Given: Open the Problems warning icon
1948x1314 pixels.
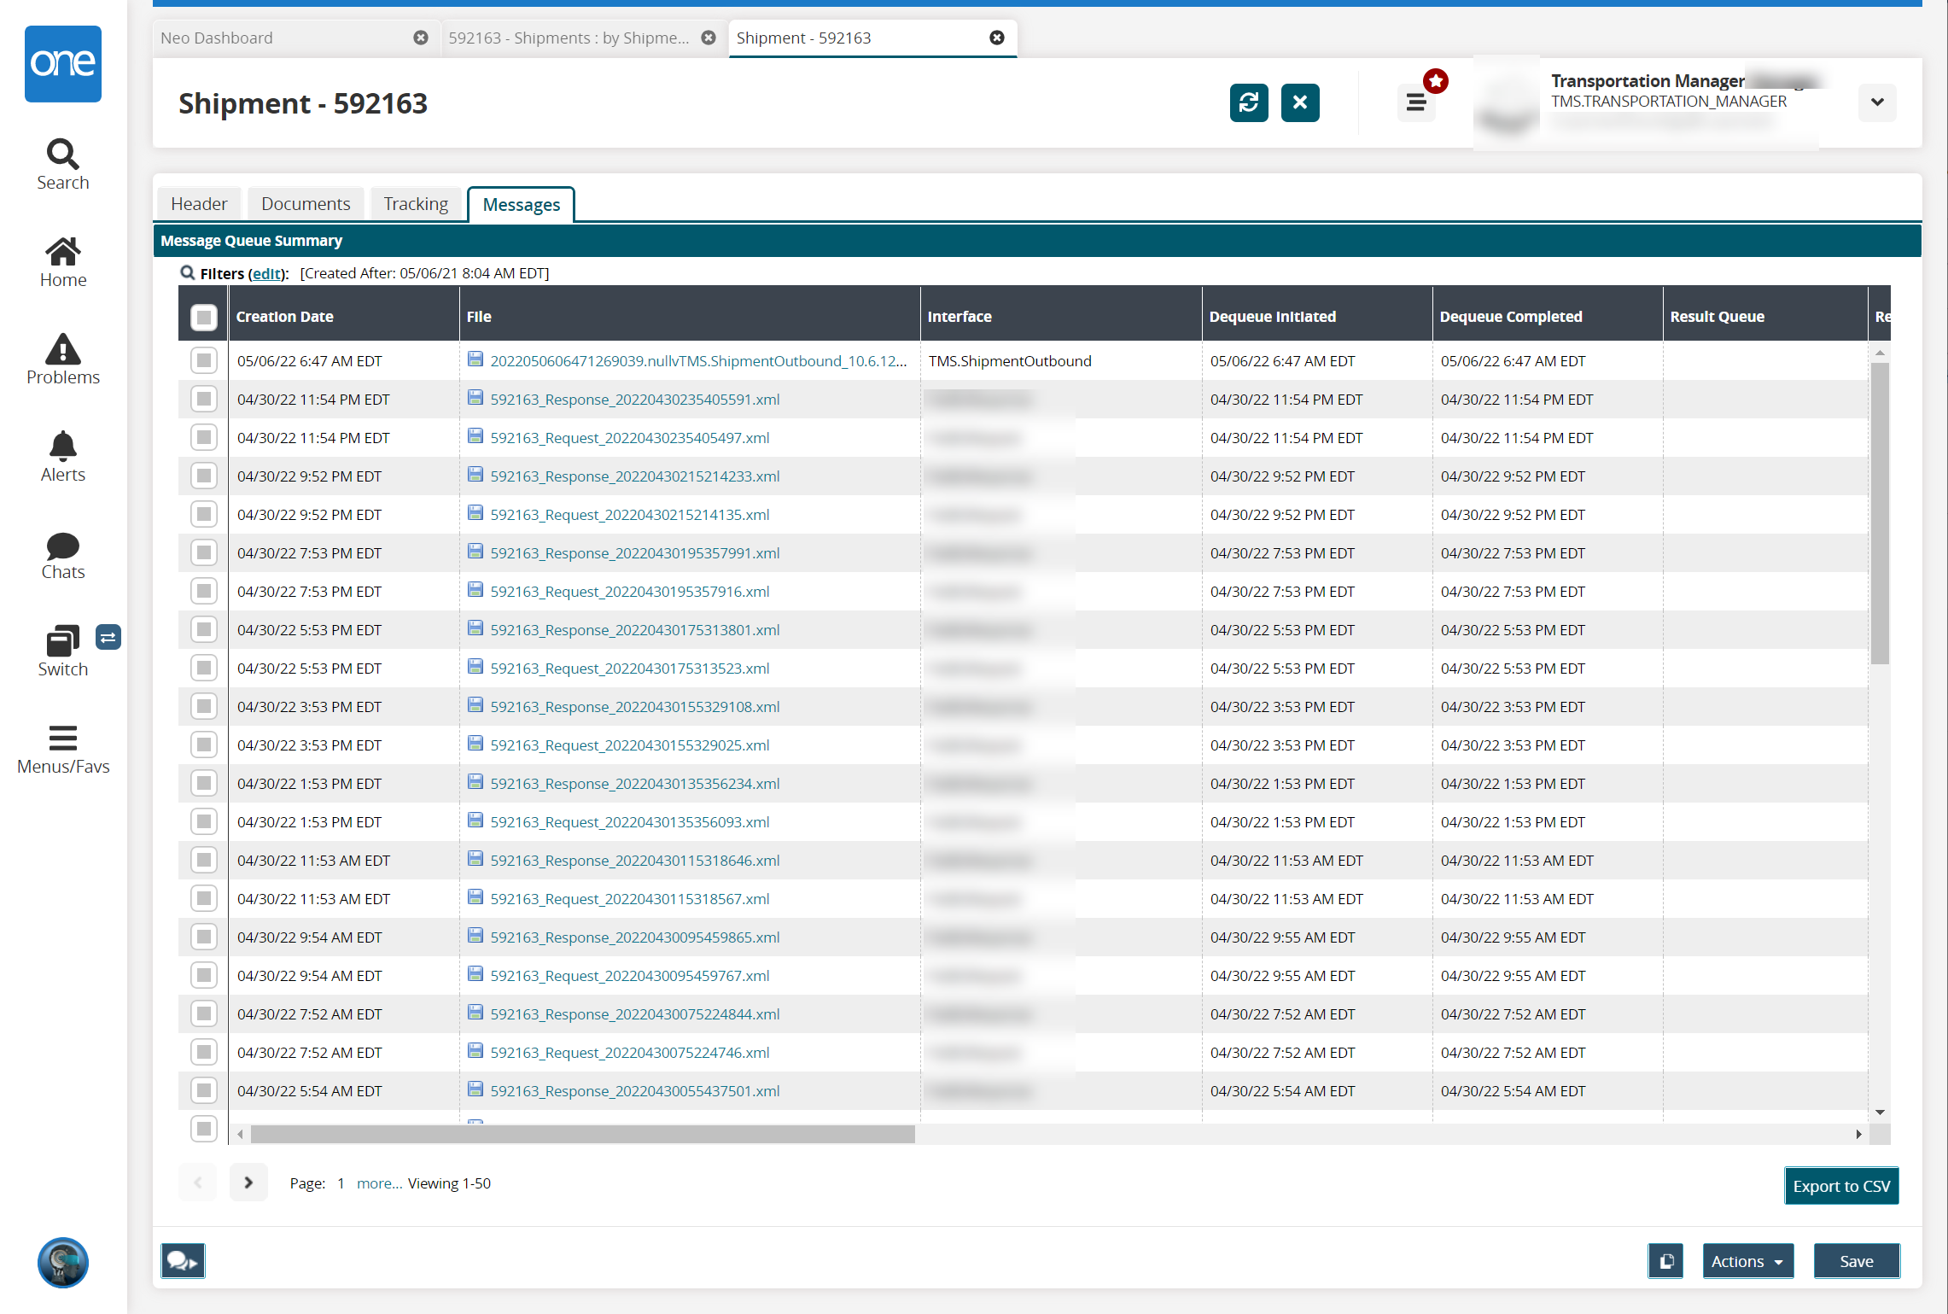Looking at the screenshot, I should (x=62, y=349).
